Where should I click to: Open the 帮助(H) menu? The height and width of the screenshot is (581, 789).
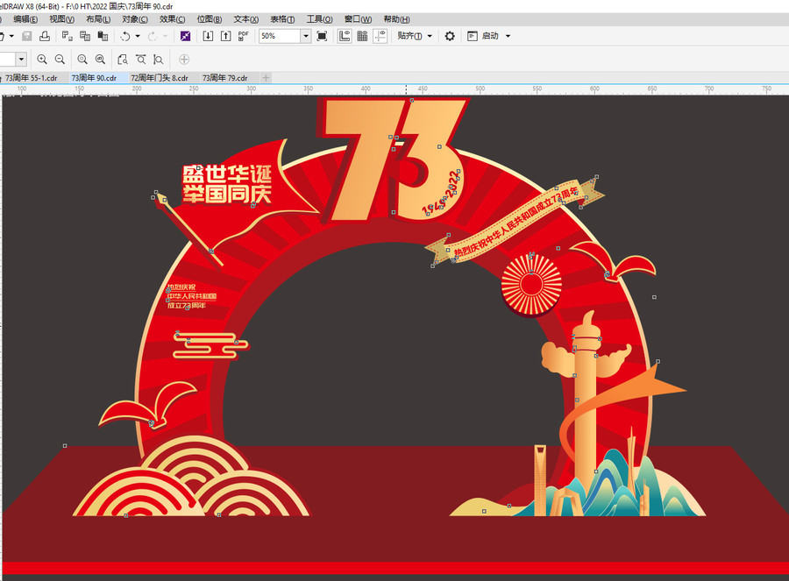click(396, 19)
